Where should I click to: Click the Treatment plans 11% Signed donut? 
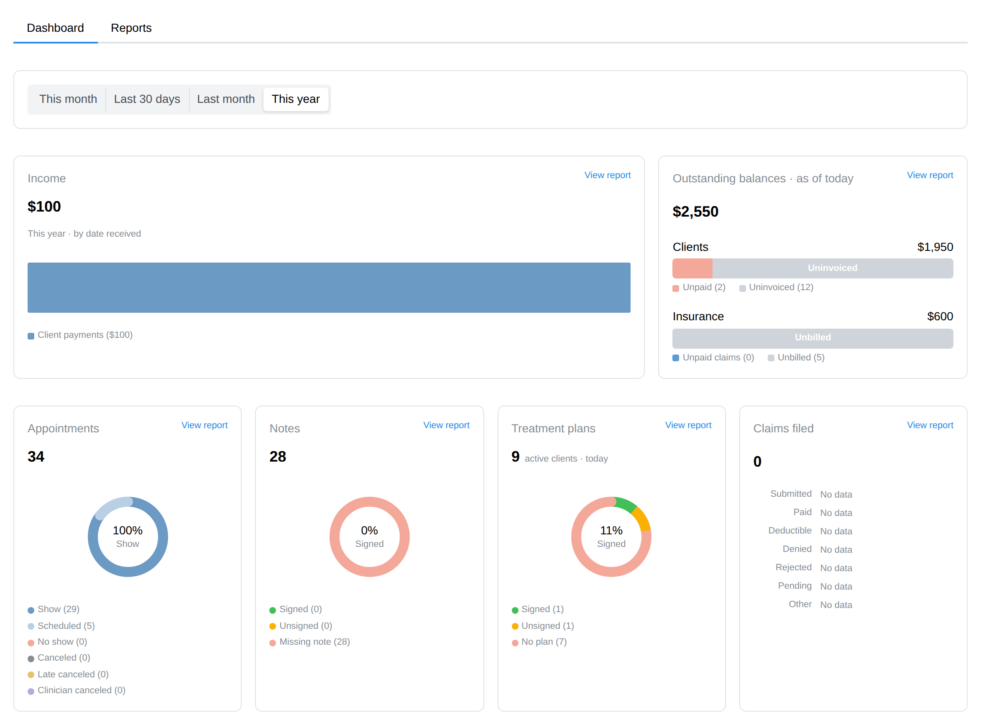pos(611,537)
